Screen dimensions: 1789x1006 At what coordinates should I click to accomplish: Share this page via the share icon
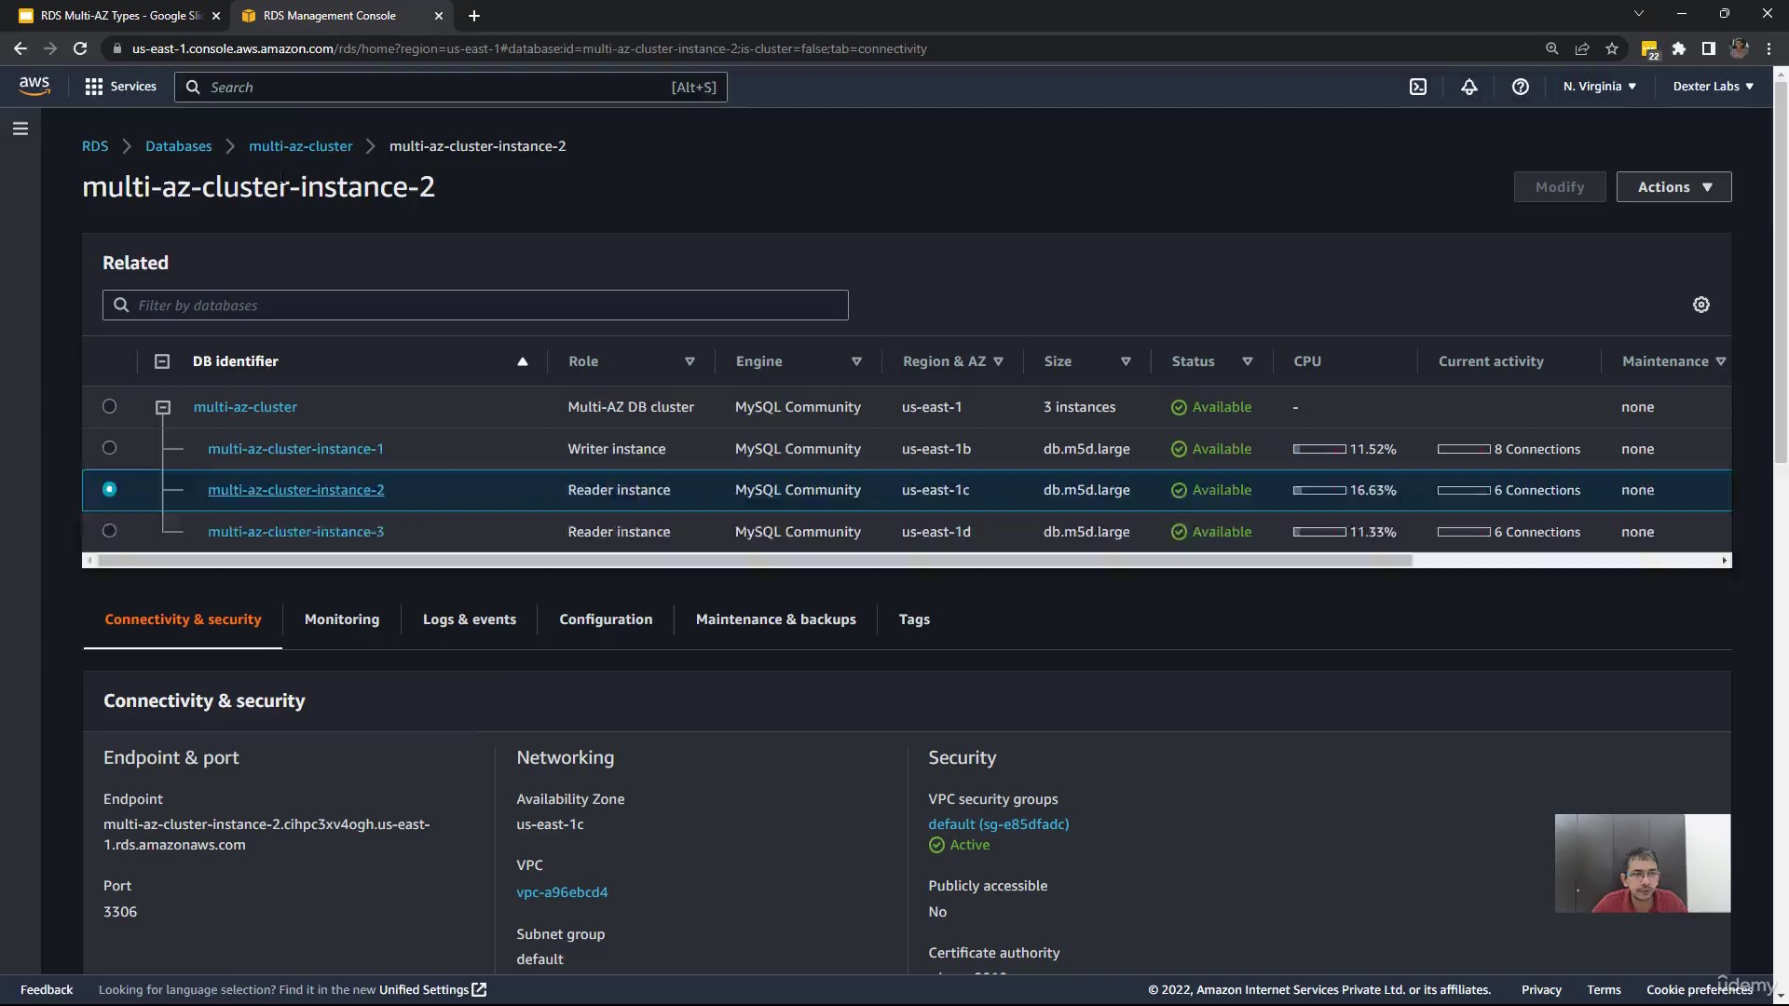(1581, 48)
